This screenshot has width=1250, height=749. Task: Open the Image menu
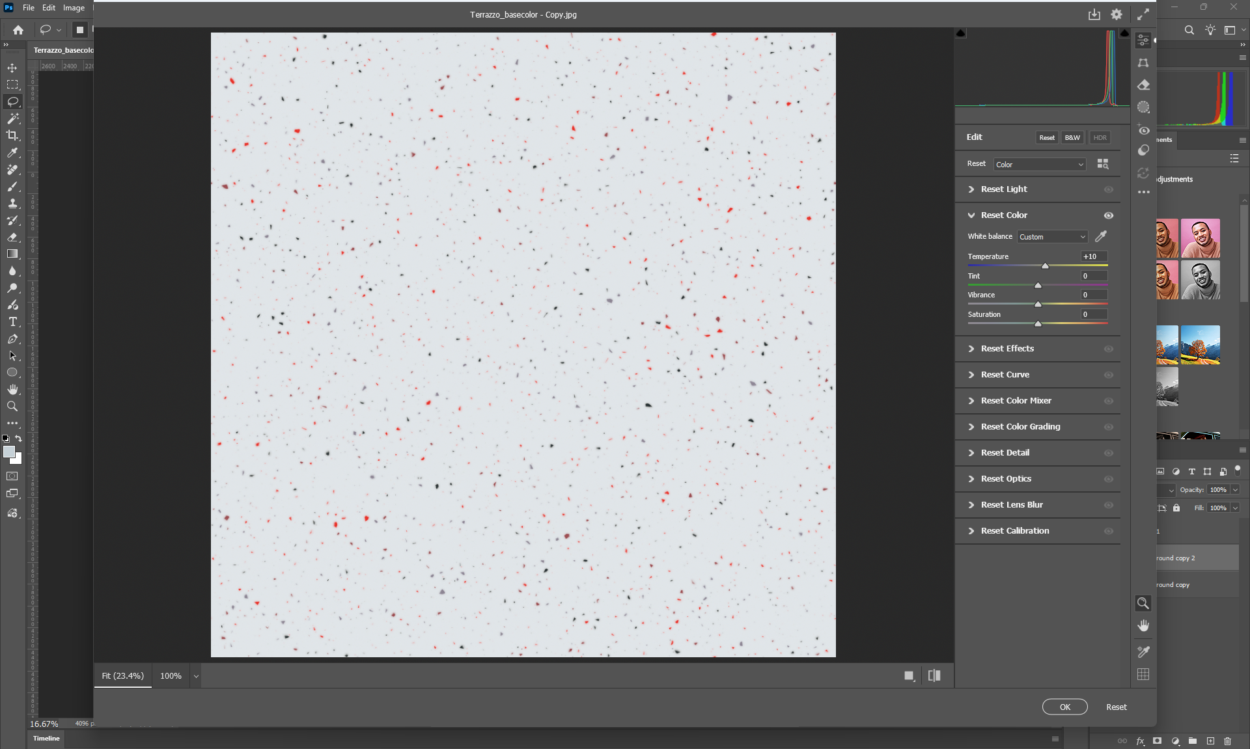tap(74, 8)
